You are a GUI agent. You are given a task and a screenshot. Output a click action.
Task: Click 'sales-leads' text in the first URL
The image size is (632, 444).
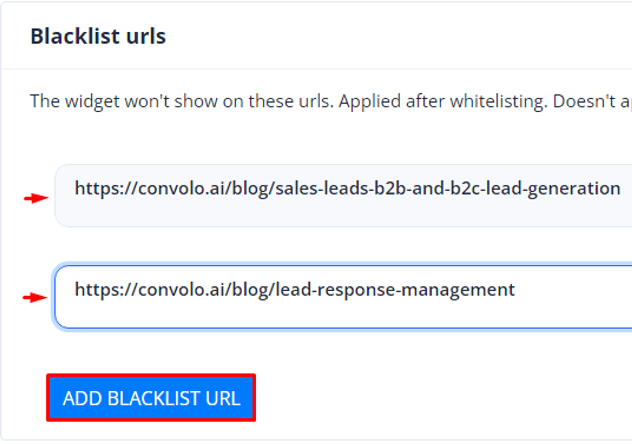point(322,188)
